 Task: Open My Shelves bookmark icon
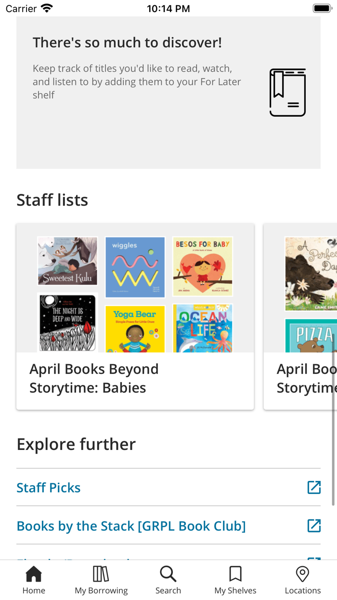coord(235,574)
